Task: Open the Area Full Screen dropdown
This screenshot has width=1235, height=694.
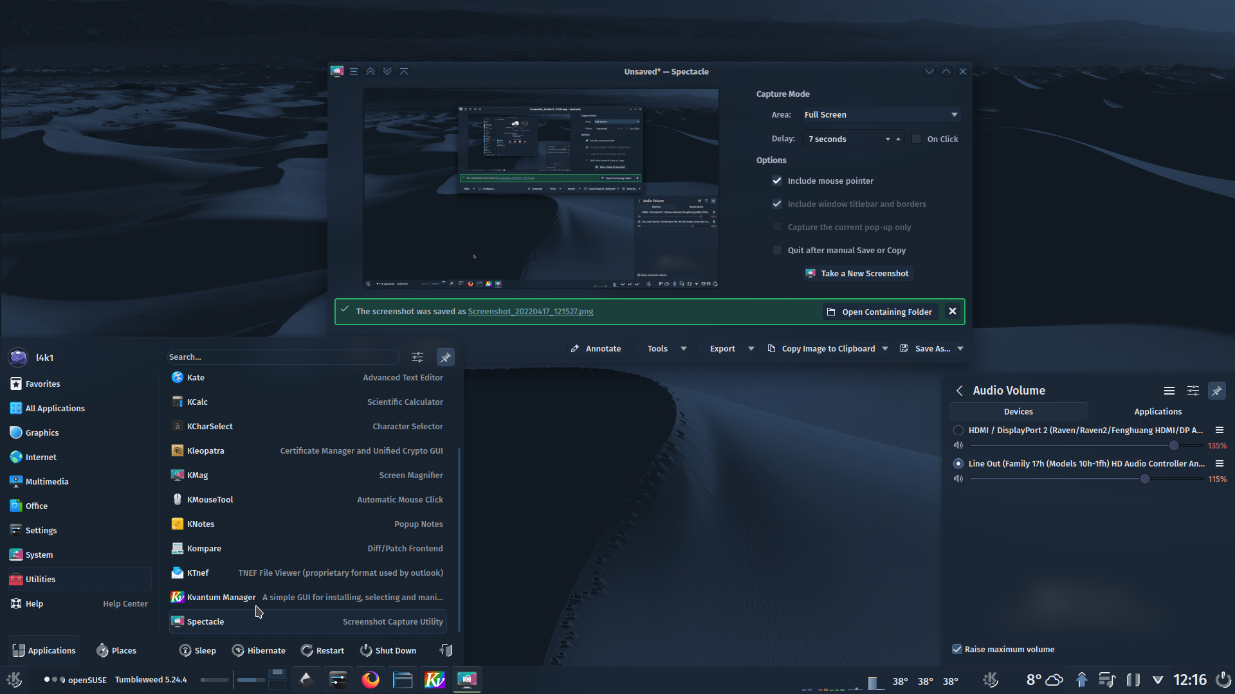Action: (x=881, y=114)
